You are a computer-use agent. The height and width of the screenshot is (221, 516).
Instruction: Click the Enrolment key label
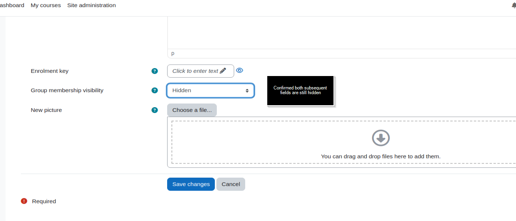[x=50, y=71]
